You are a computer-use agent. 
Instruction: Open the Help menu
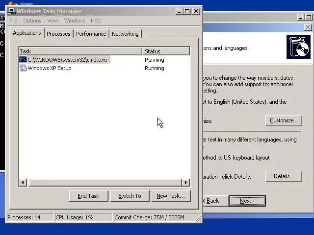click(96, 21)
